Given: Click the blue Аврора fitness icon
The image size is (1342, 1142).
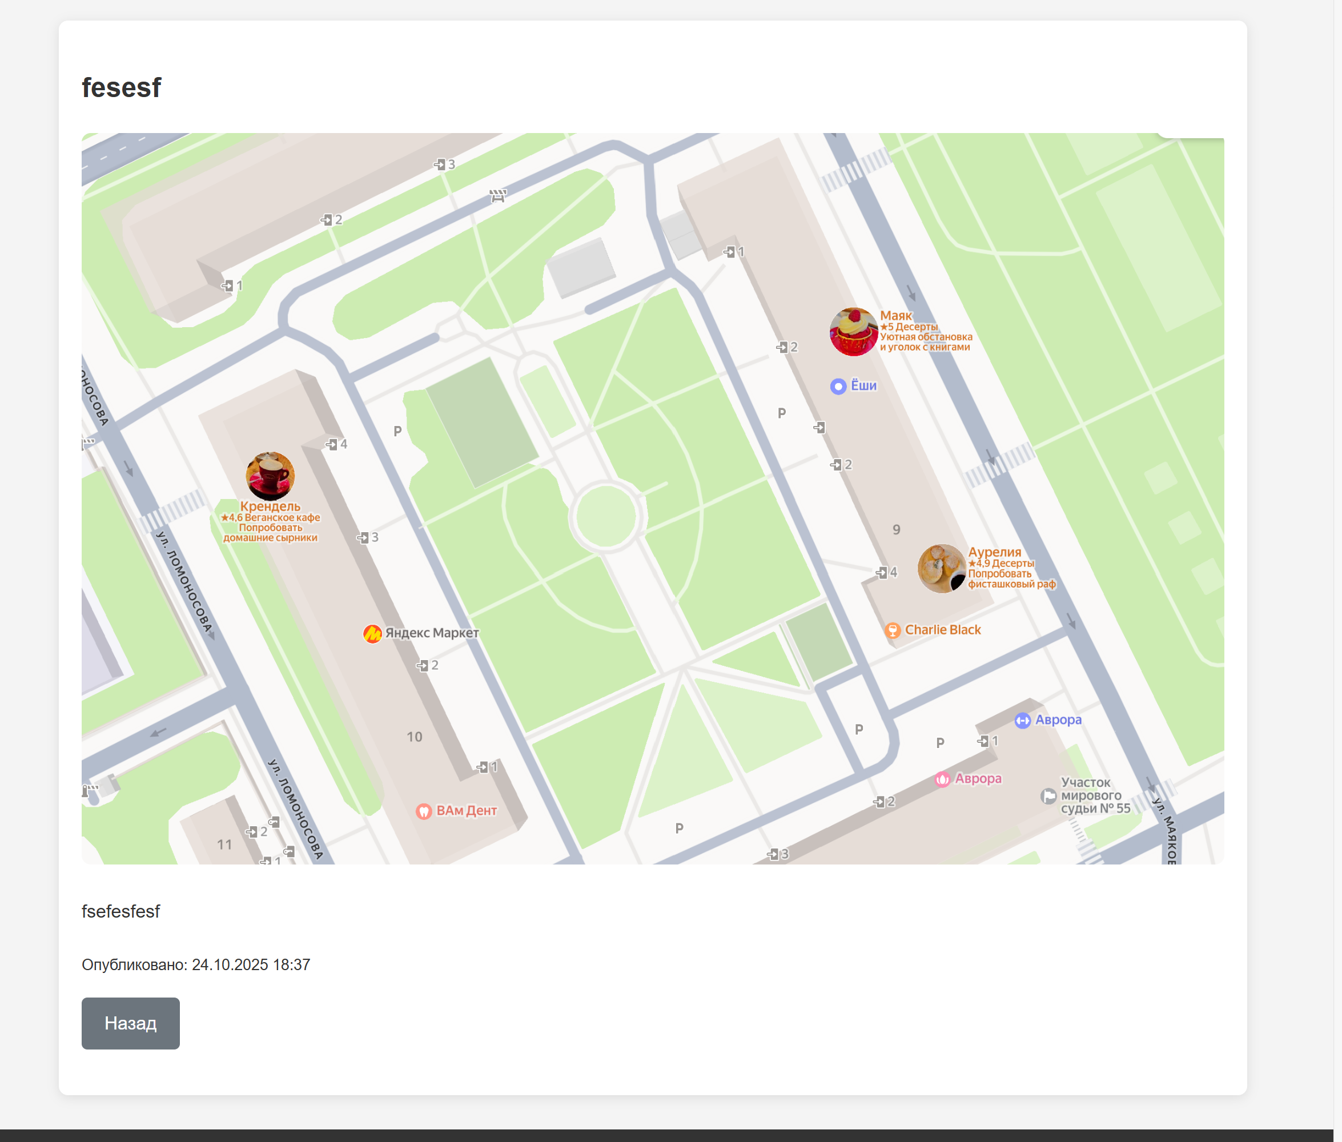Looking at the screenshot, I should point(1022,720).
